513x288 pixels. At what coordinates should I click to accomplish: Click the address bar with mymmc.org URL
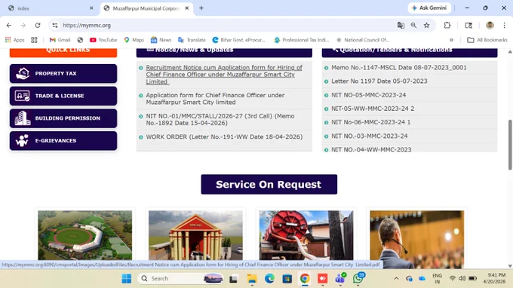tap(226, 25)
